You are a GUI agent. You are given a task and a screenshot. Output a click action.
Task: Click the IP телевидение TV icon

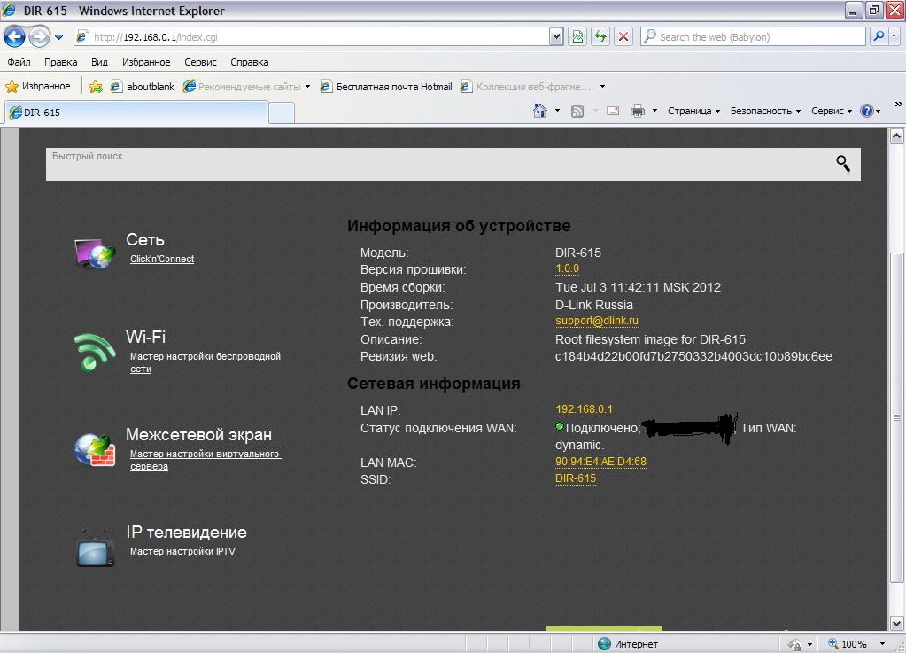point(95,548)
